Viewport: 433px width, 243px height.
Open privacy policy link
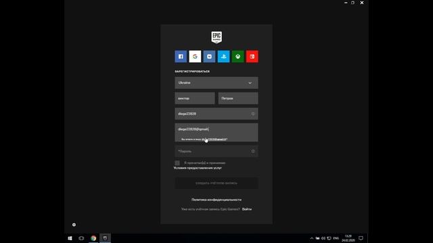click(x=216, y=200)
